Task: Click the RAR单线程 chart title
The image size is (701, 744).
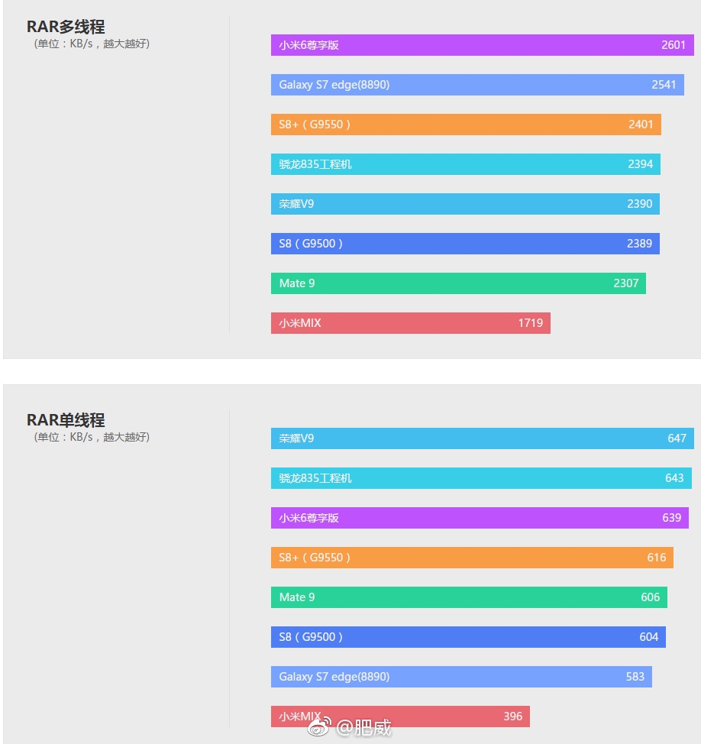Action: pyautogui.click(x=66, y=420)
